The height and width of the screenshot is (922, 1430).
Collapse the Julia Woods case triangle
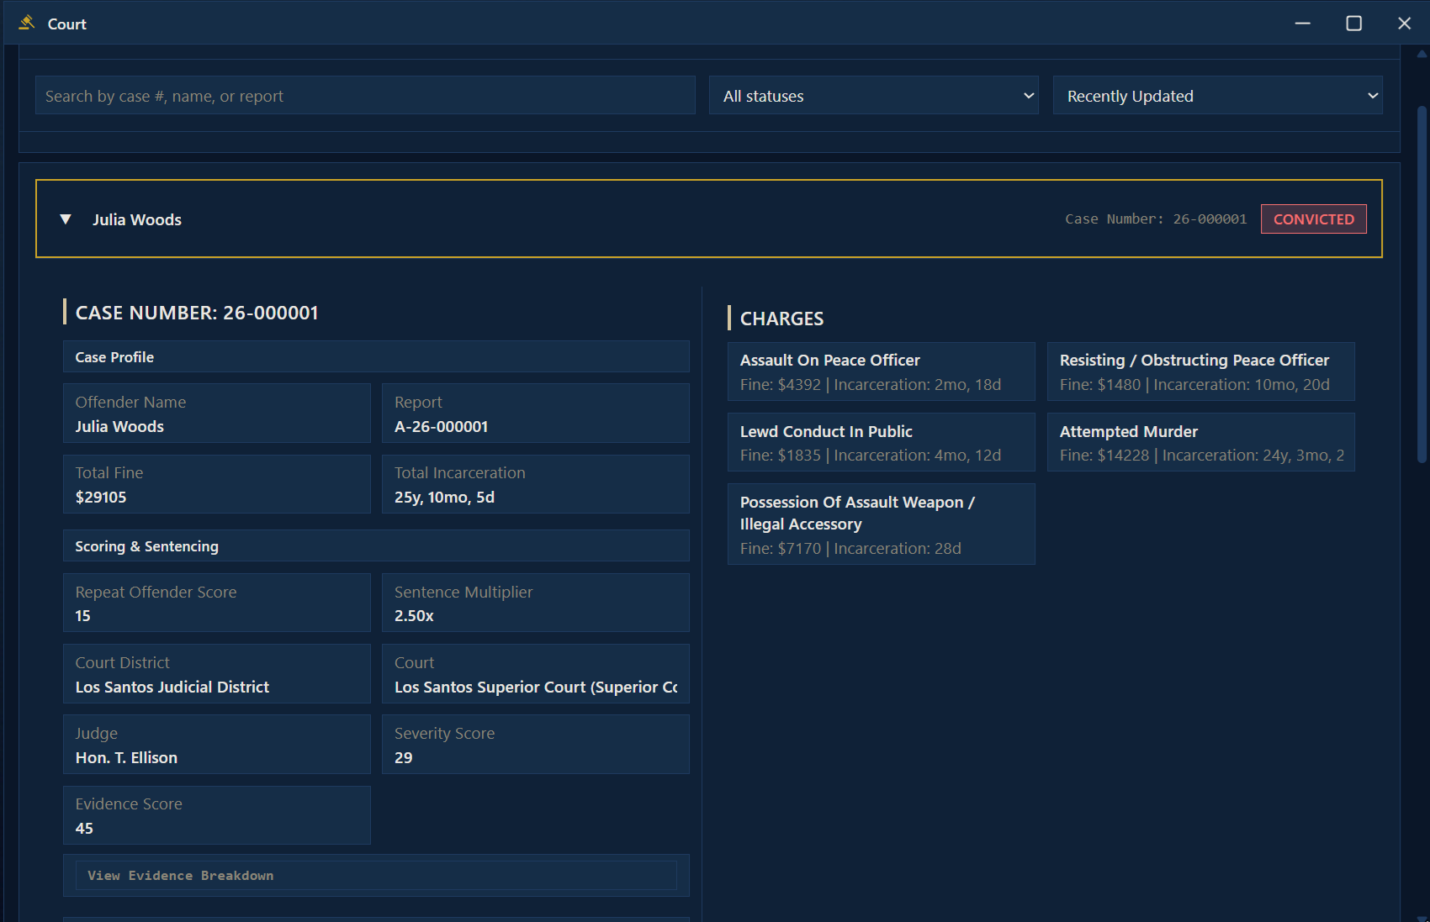(66, 219)
